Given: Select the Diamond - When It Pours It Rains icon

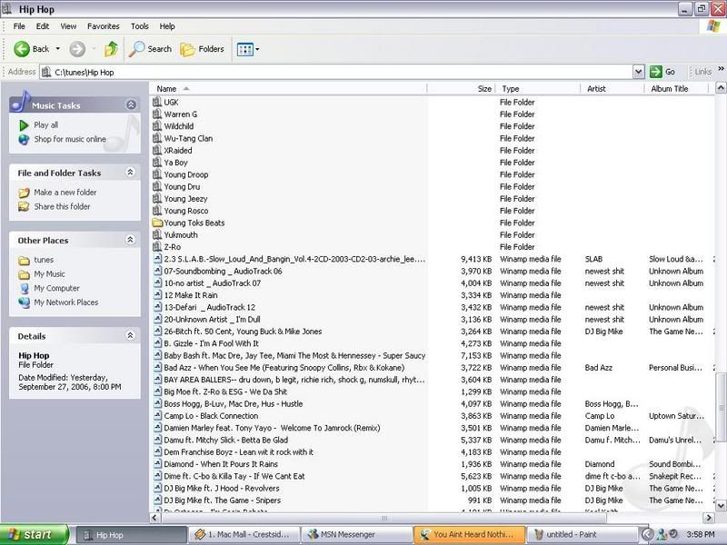Looking at the screenshot, I should pos(157,464).
